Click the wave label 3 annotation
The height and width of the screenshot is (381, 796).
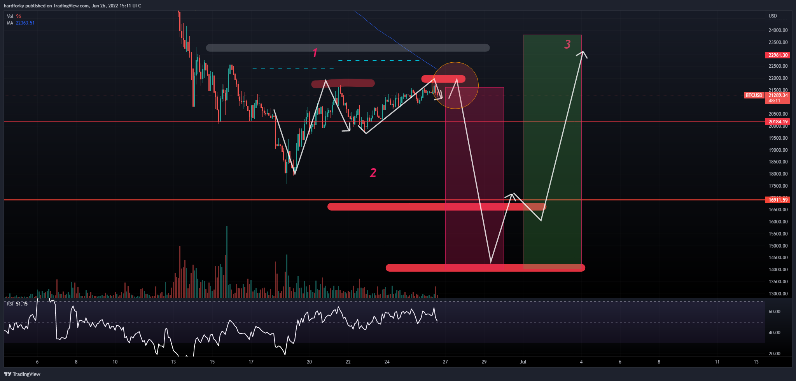pos(567,44)
